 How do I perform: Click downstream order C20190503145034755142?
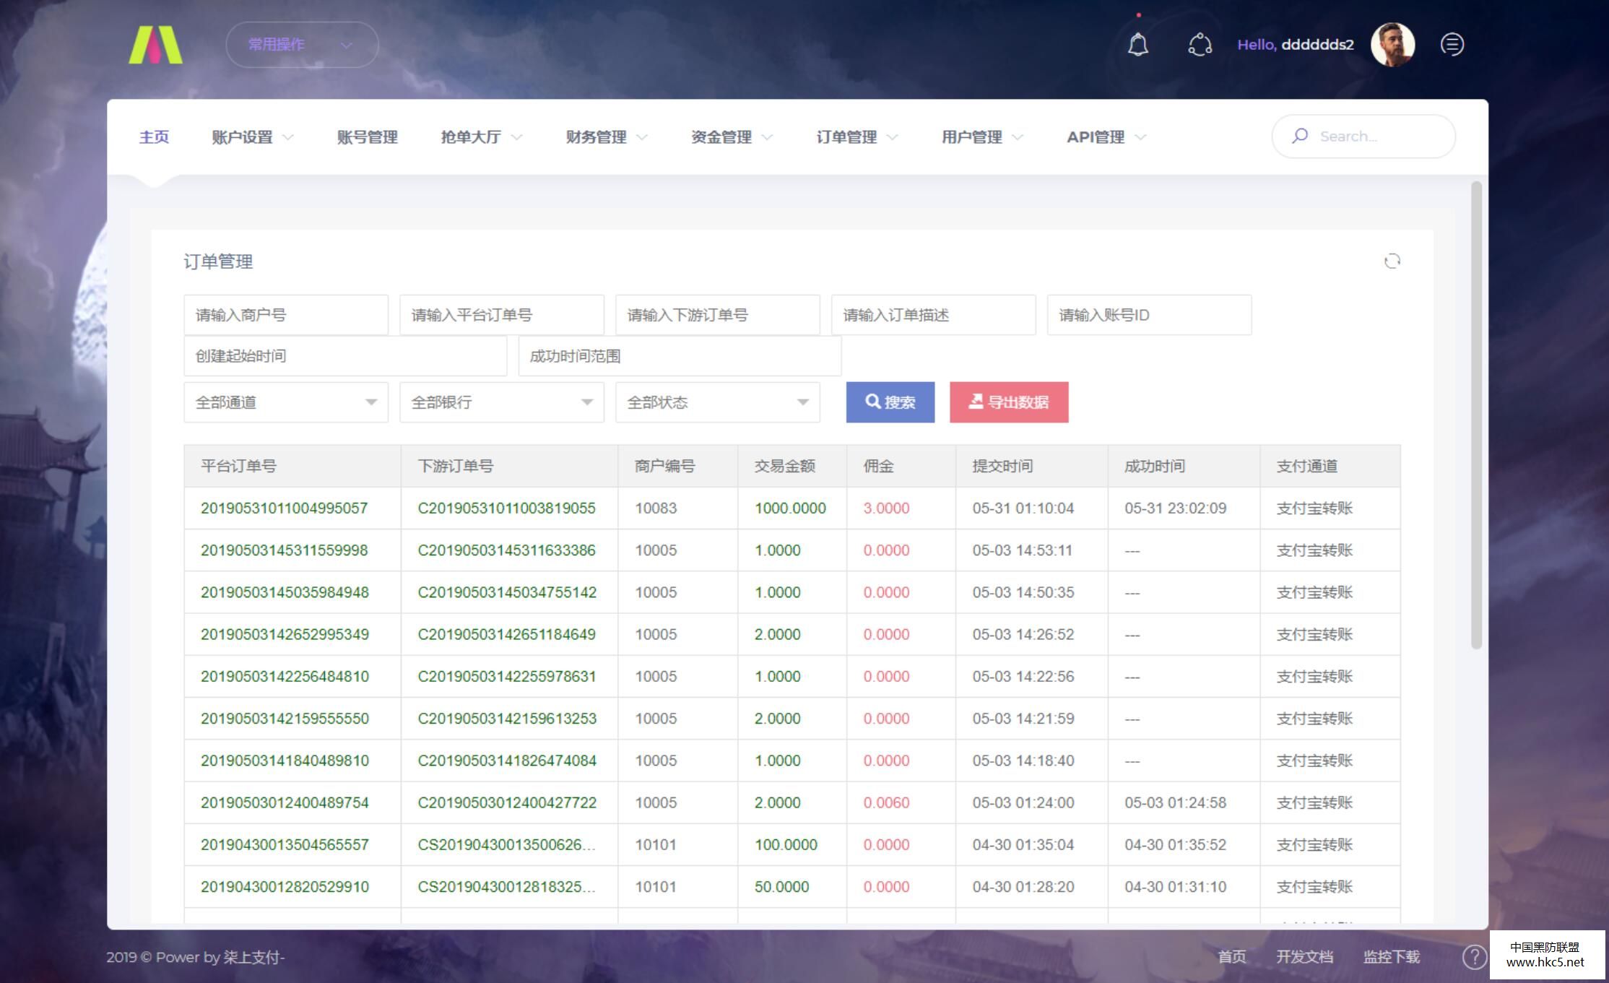tap(507, 592)
